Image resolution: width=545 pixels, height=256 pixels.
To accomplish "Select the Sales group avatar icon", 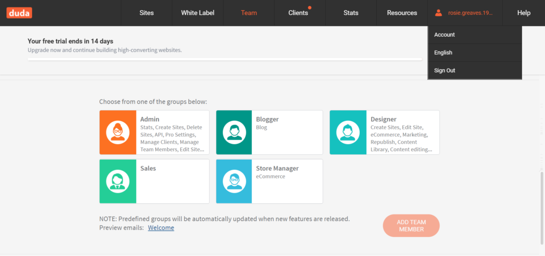I will coord(118,181).
